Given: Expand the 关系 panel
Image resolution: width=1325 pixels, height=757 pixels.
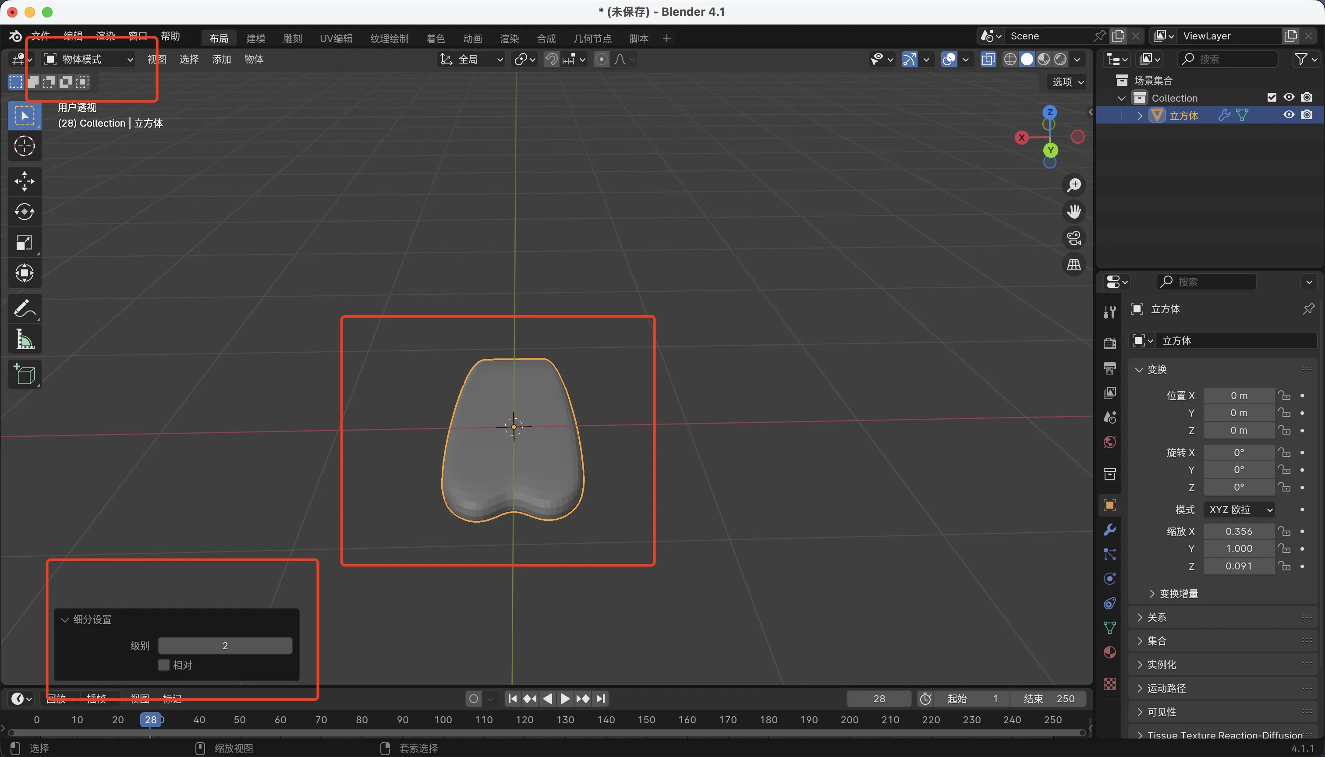Looking at the screenshot, I should point(1156,617).
